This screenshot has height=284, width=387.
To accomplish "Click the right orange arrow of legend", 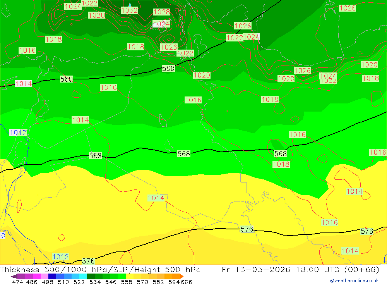I will pyautogui.click(x=182, y=276).
